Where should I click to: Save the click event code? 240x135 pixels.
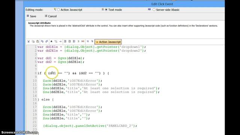[31, 16]
